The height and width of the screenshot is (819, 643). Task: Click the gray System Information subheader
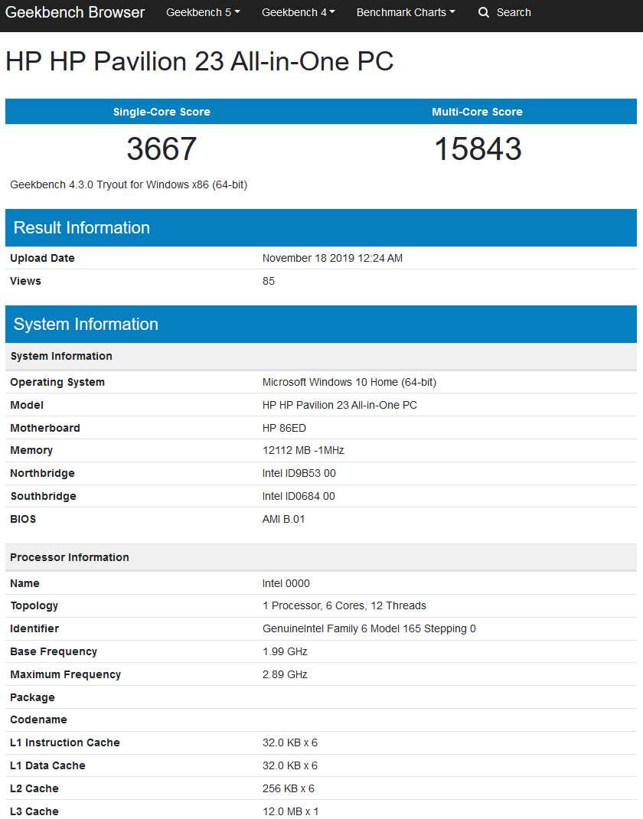tap(321, 356)
